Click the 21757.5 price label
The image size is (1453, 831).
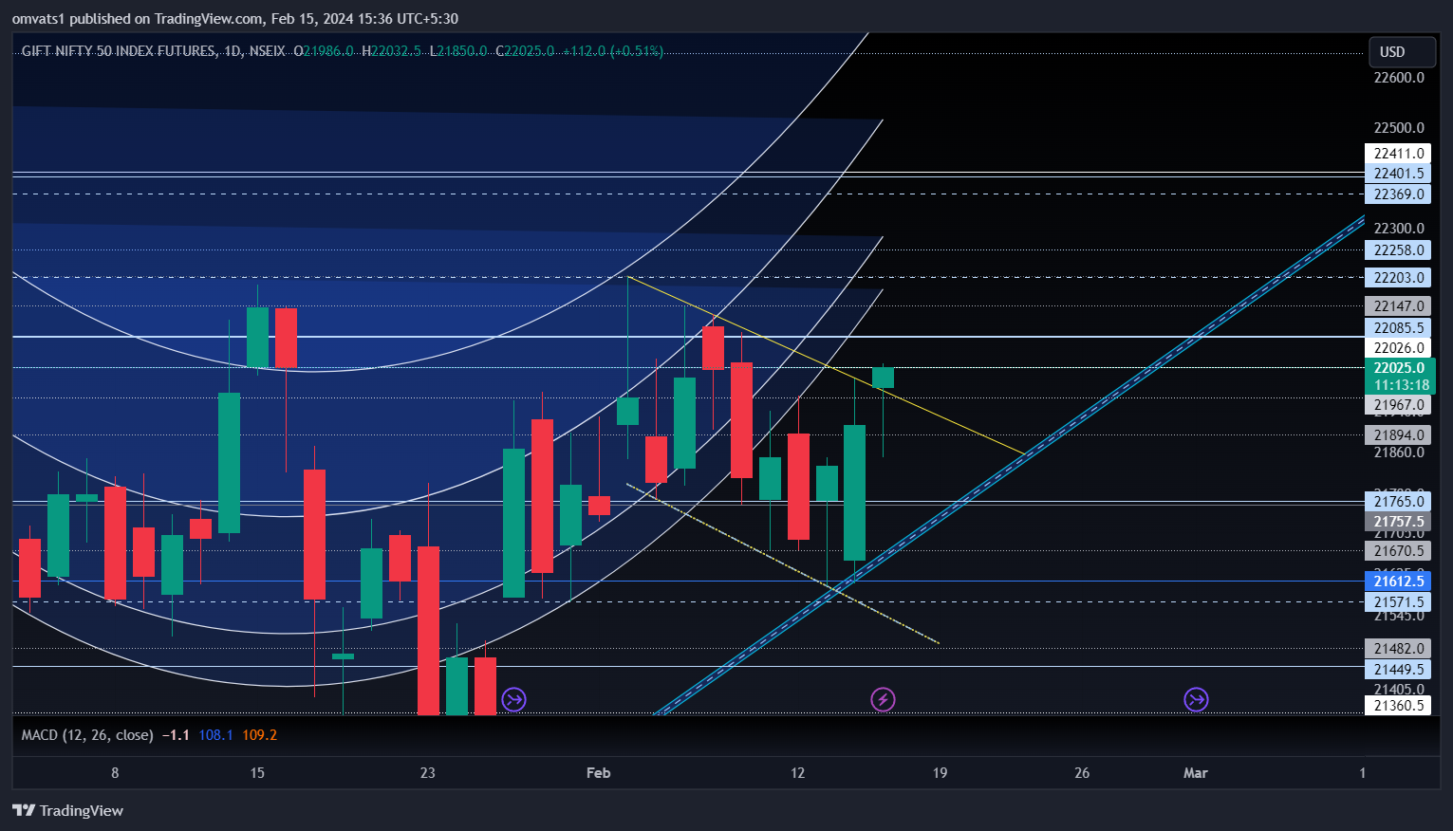(1398, 522)
